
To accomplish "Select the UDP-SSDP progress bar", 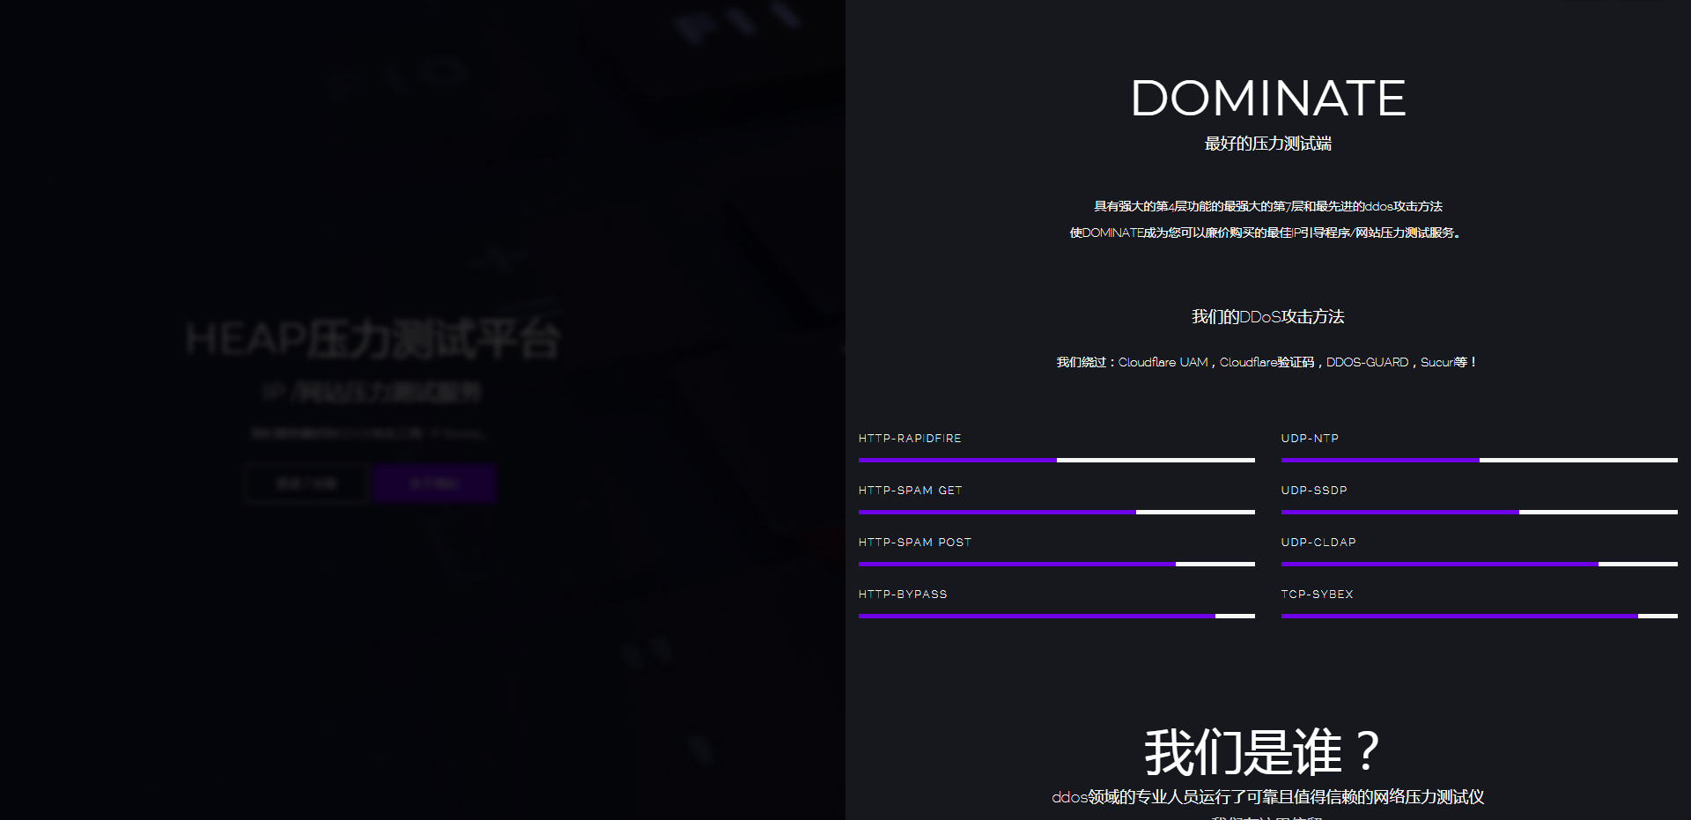I will click(1480, 512).
